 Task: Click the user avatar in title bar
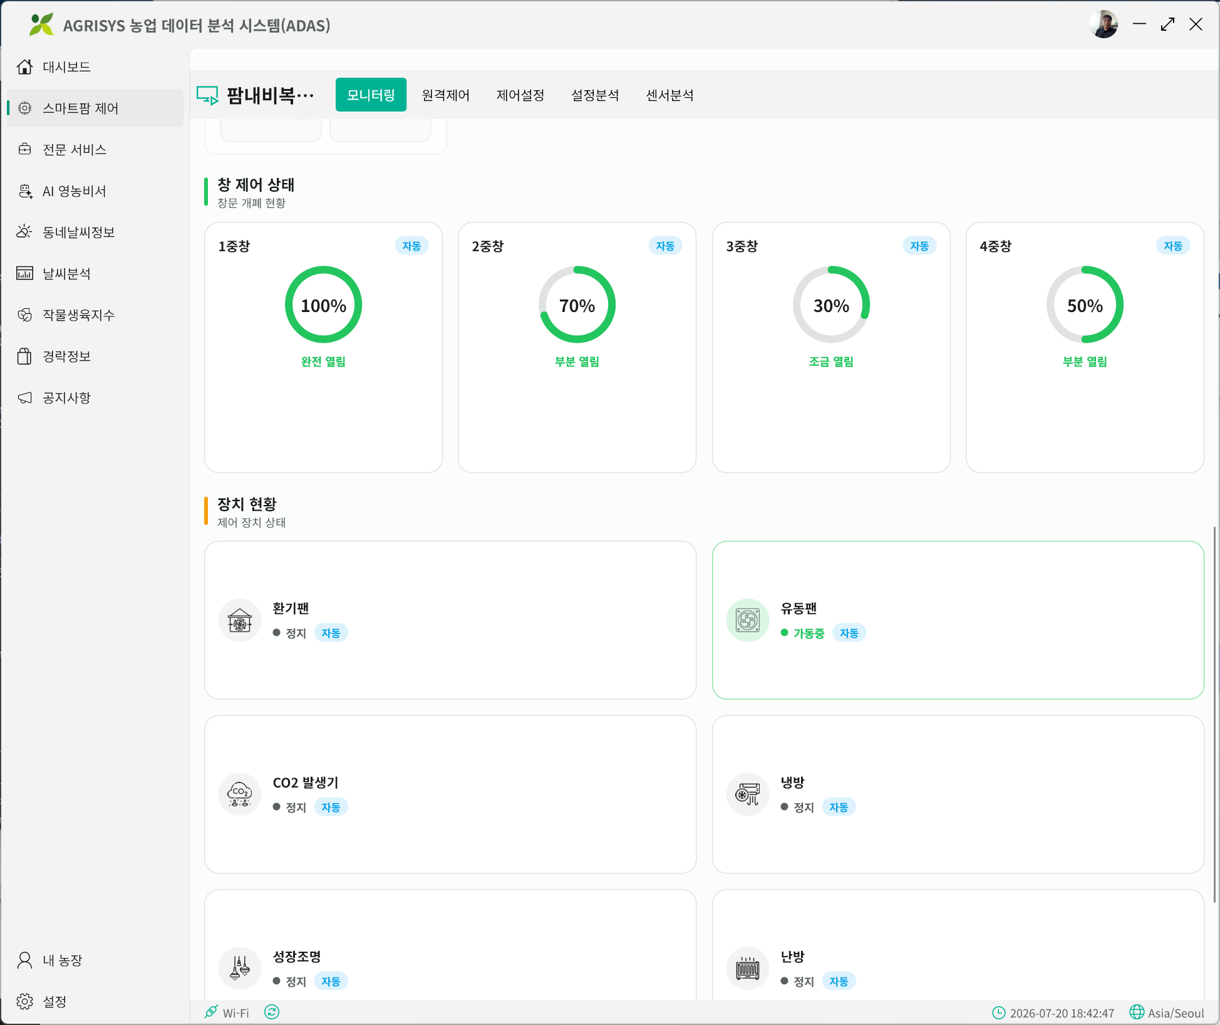pos(1104,24)
